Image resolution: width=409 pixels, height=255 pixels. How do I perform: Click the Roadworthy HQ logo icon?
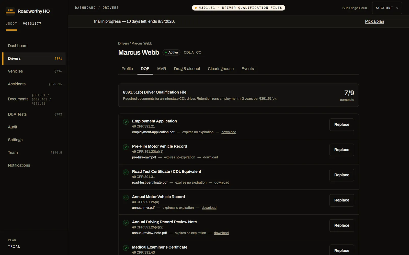(x=10, y=11)
